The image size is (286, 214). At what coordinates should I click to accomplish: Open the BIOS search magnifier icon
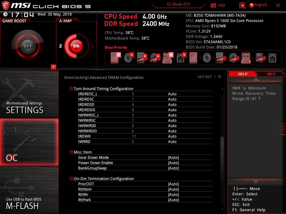click(242, 6)
